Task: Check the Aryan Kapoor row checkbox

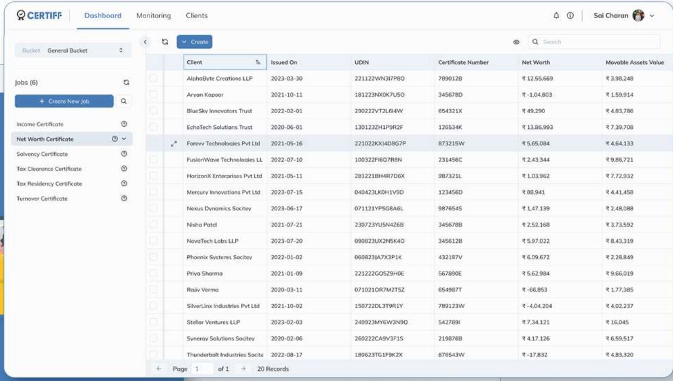Action: [153, 94]
